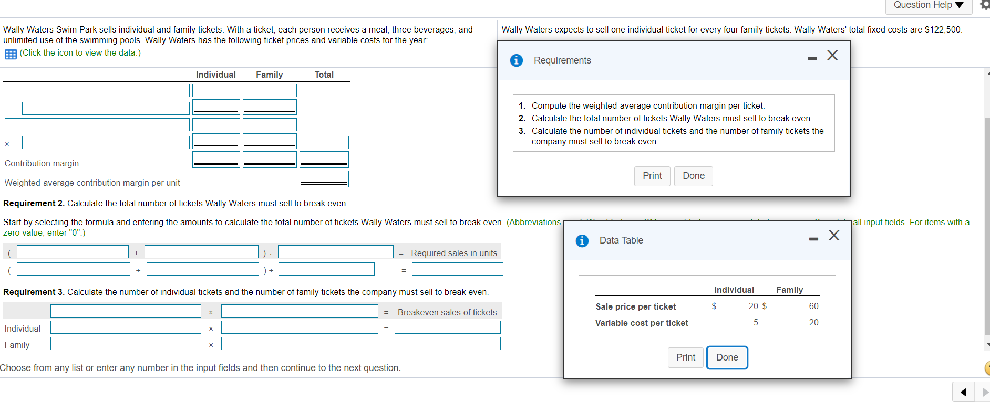Close the Requirements dialog
This screenshot has width=990, height=402.
pos(832,56)
